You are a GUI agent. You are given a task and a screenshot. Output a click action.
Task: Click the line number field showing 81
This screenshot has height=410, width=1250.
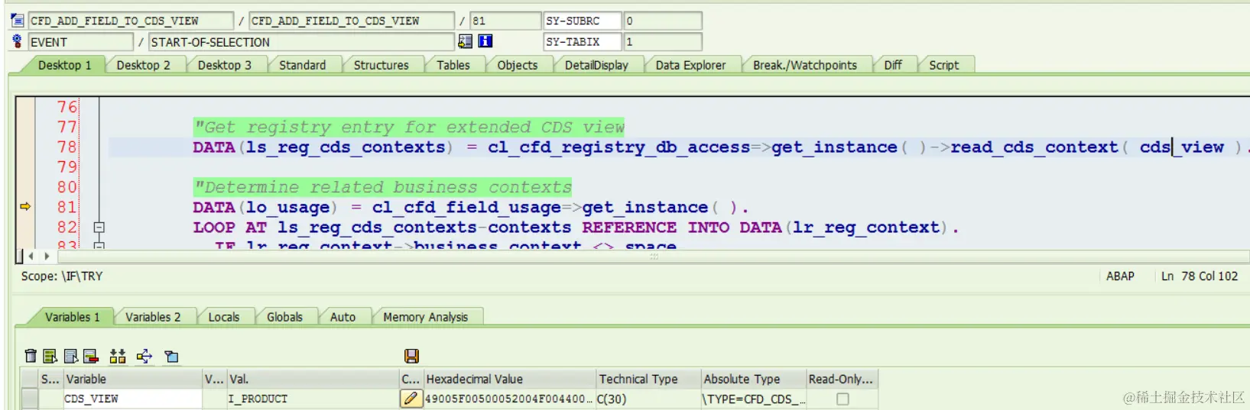(505, 21)
